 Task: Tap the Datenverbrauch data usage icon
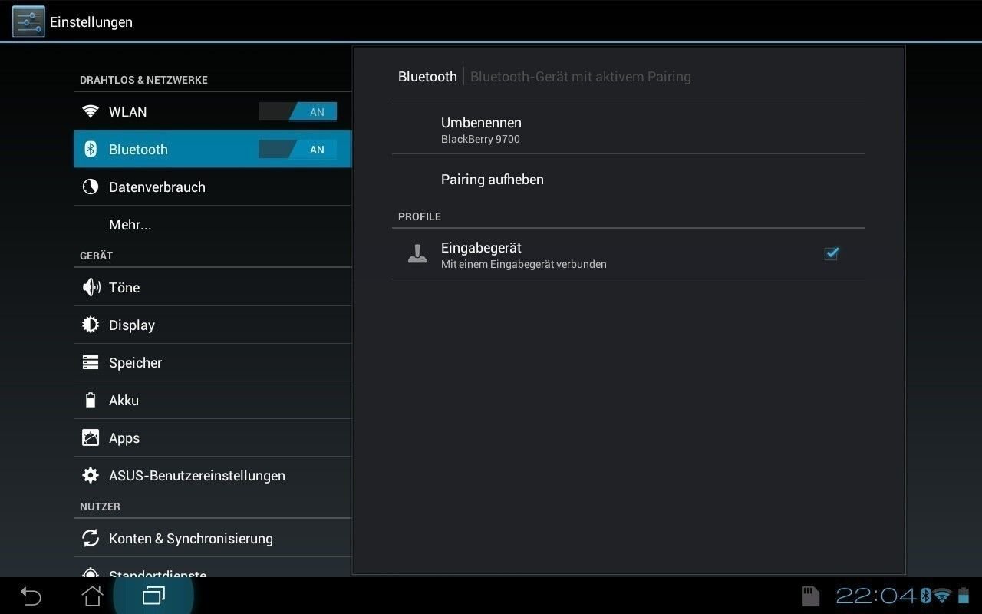coord(91,187)
